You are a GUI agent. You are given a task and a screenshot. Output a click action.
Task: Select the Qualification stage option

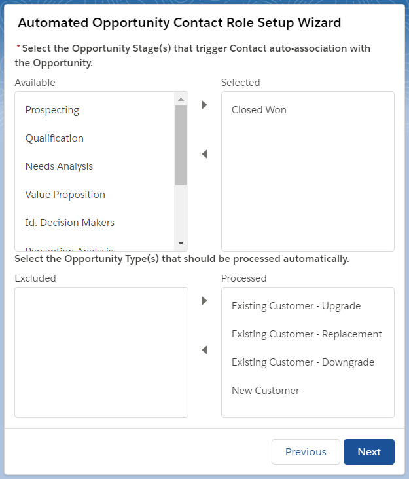point(54,138)
